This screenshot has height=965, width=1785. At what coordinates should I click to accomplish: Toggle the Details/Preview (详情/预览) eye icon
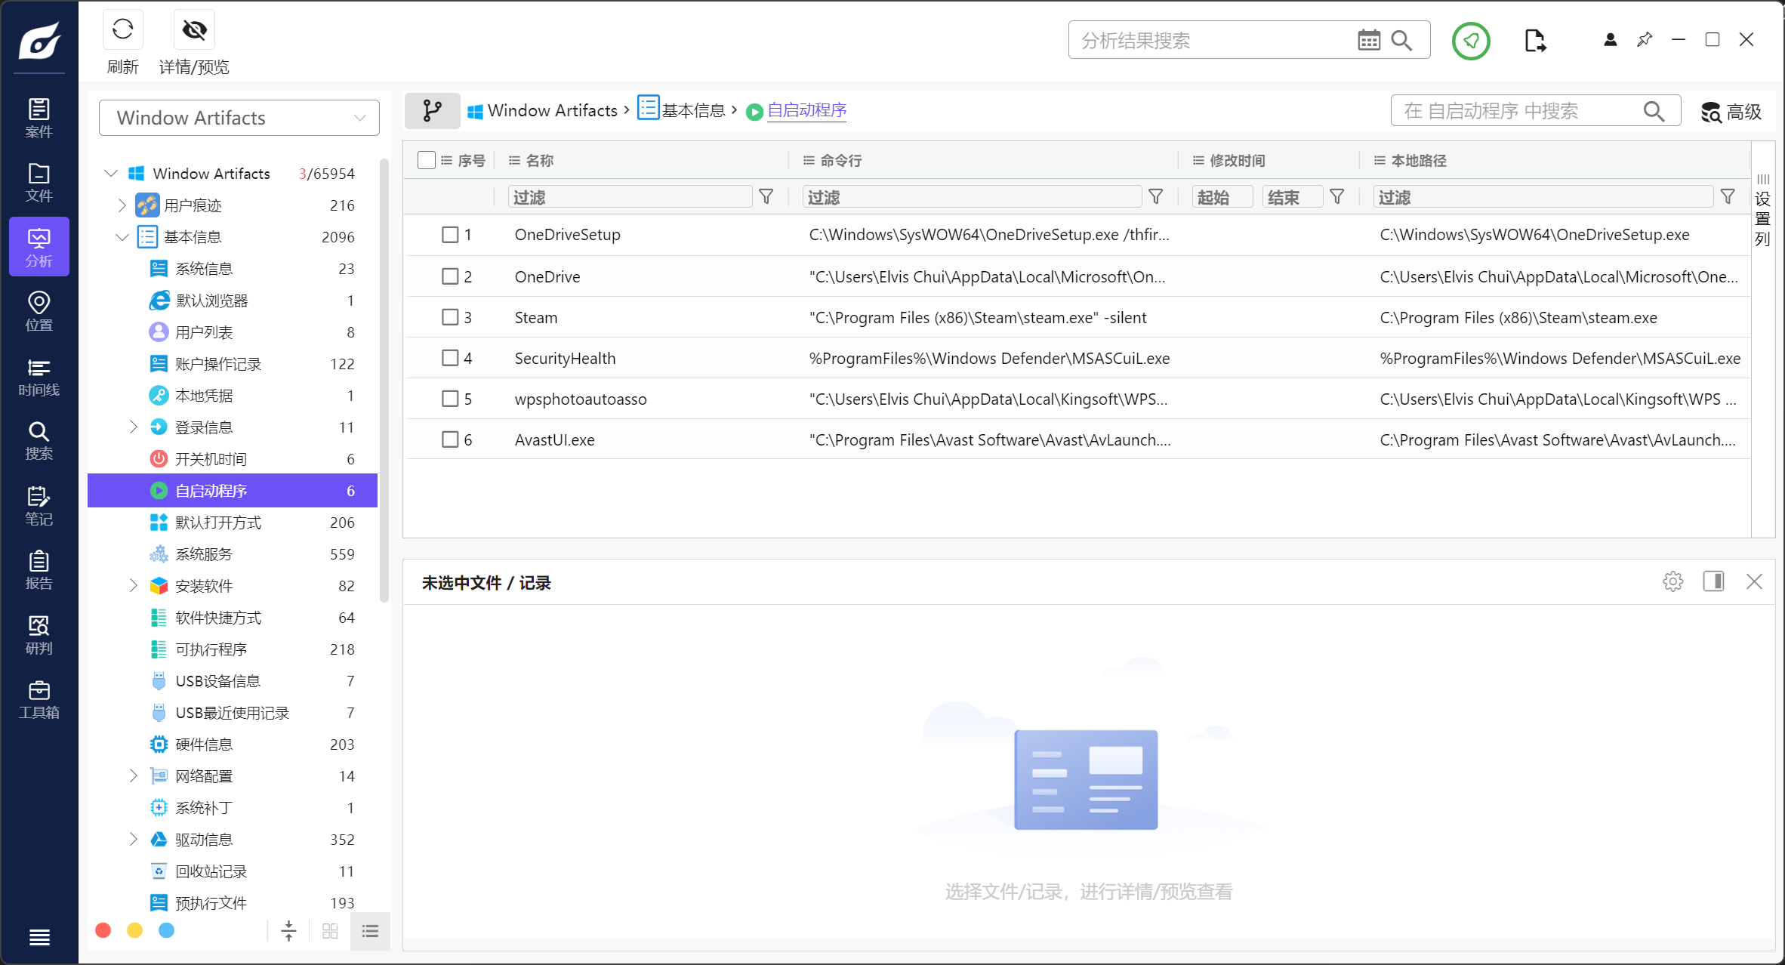coord(194,30)
